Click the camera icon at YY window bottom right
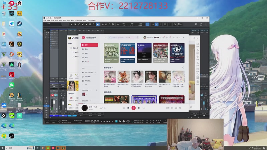The image size is (267, 150). pos(191,107)
